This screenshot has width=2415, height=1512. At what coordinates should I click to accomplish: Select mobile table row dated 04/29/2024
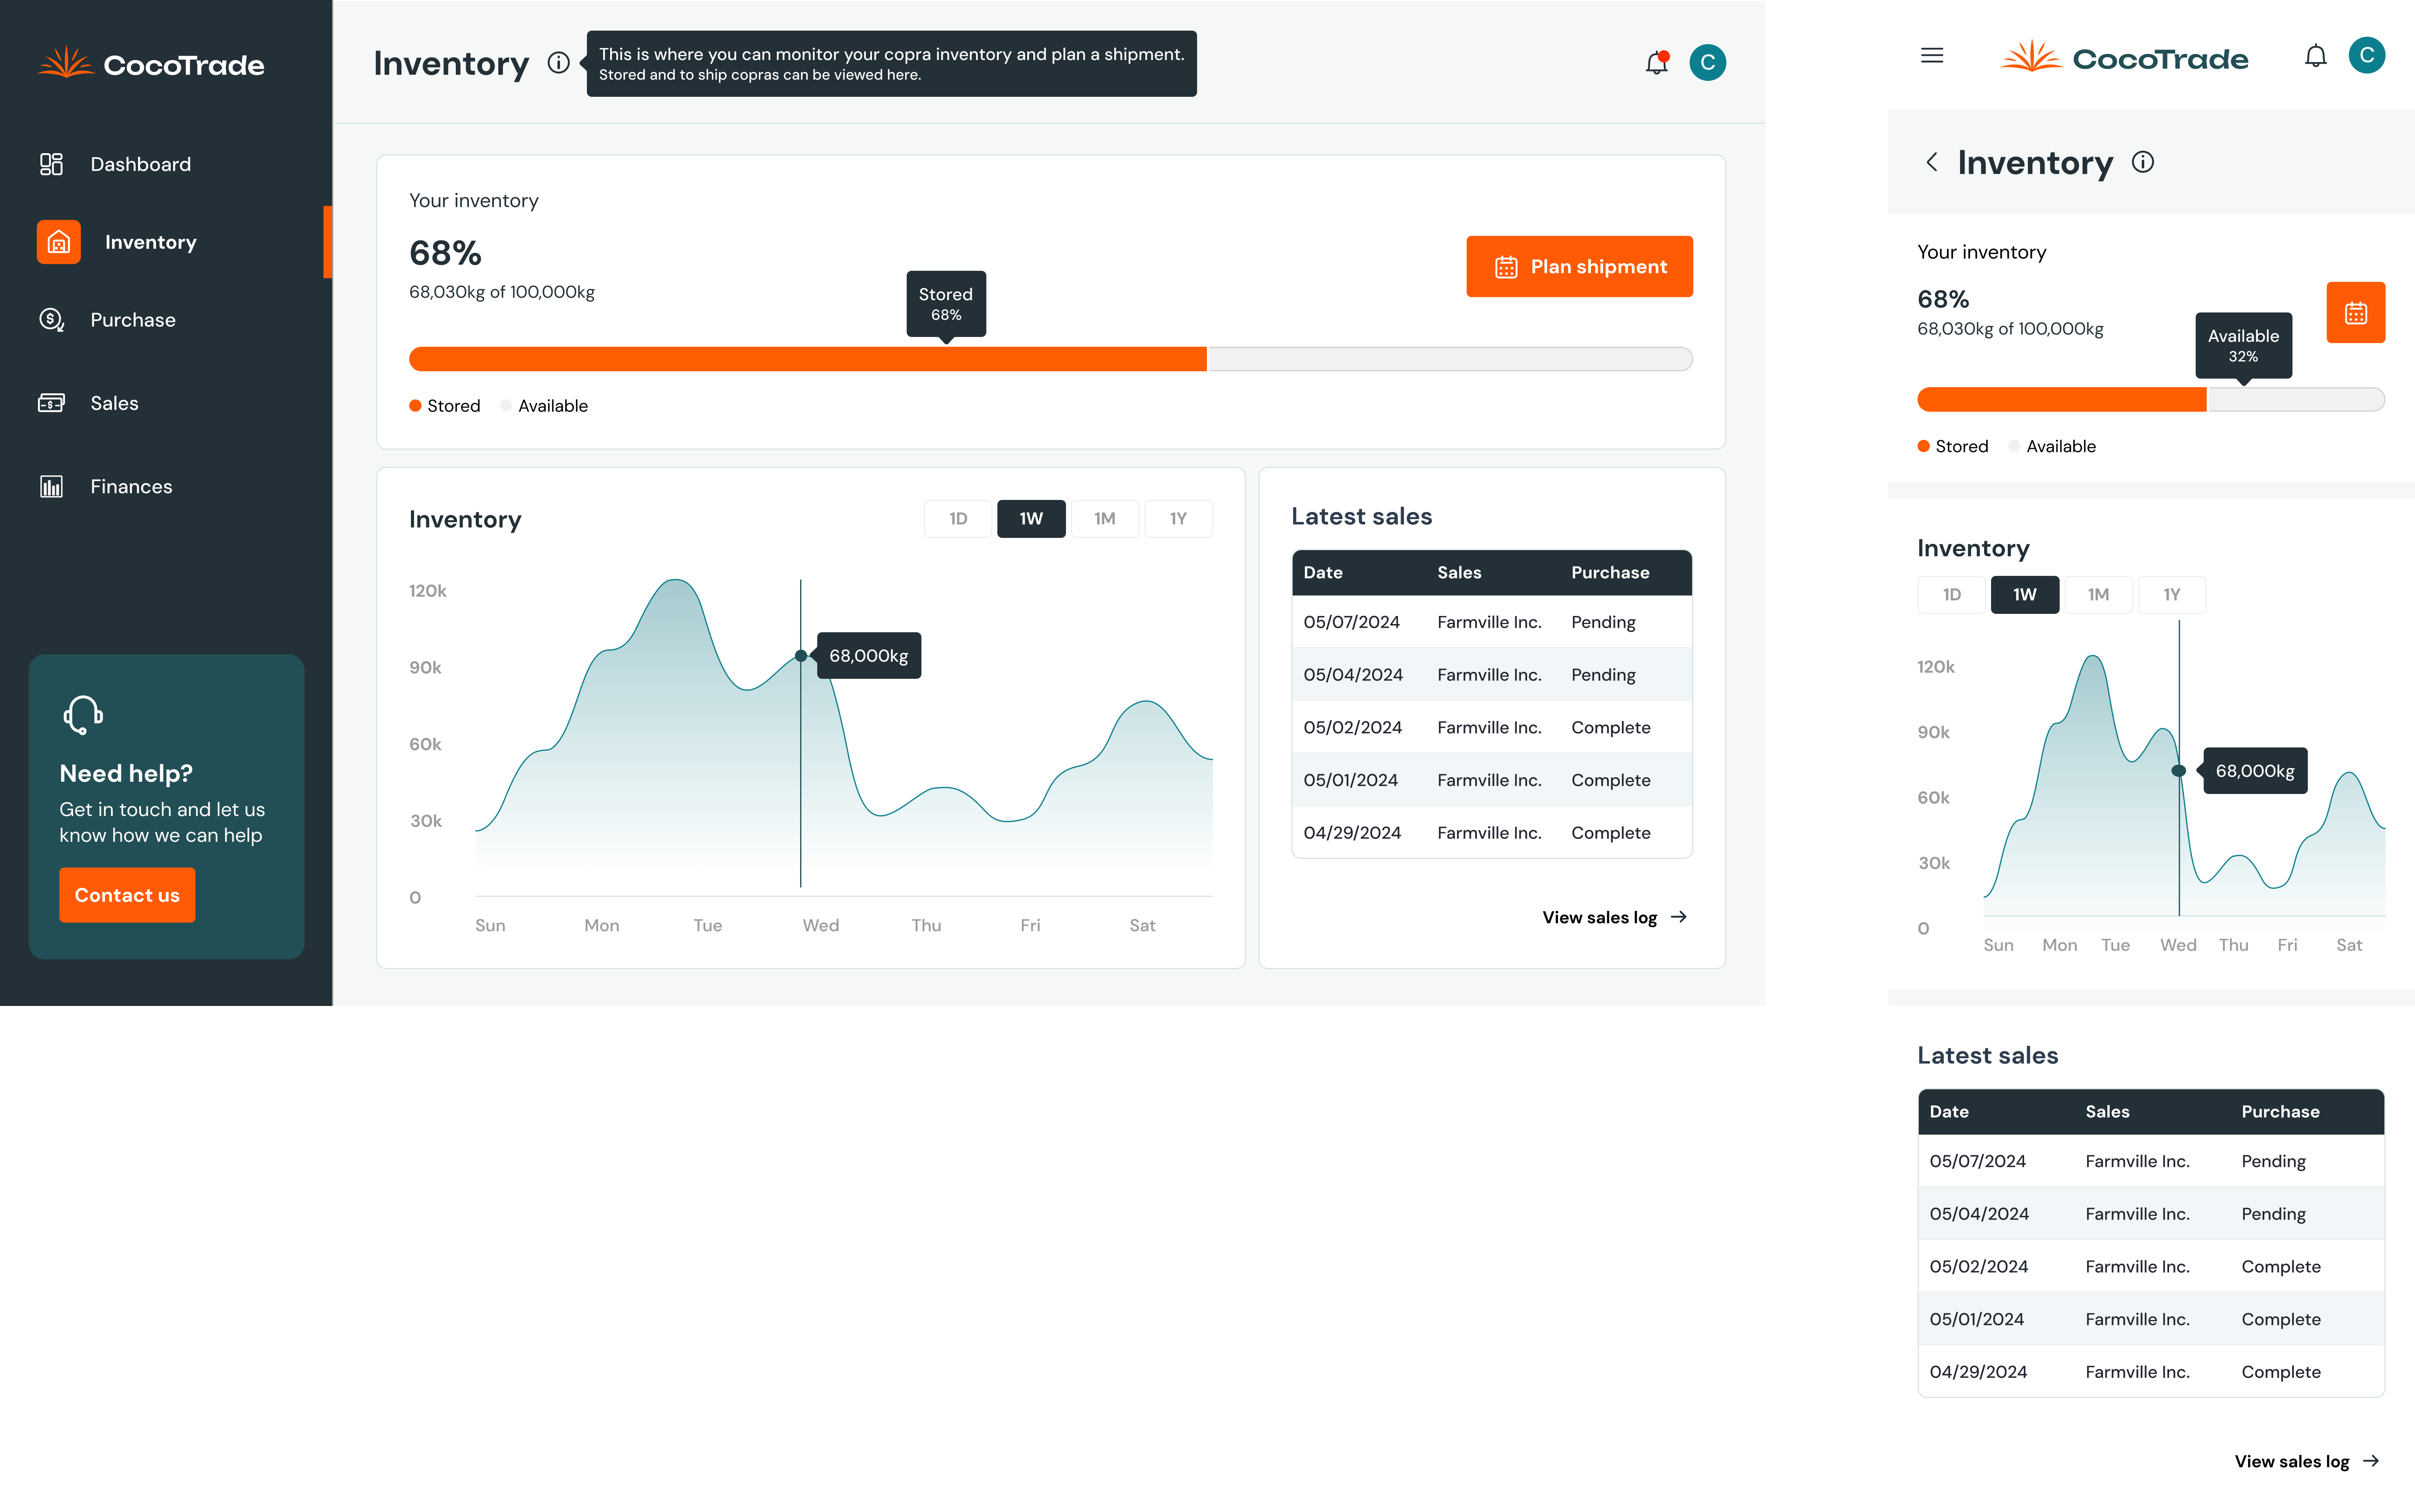coord(2151,1372)
